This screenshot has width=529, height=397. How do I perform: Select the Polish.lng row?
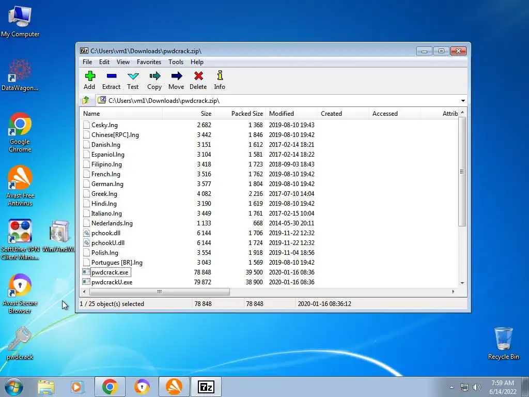tap(270, 252)
